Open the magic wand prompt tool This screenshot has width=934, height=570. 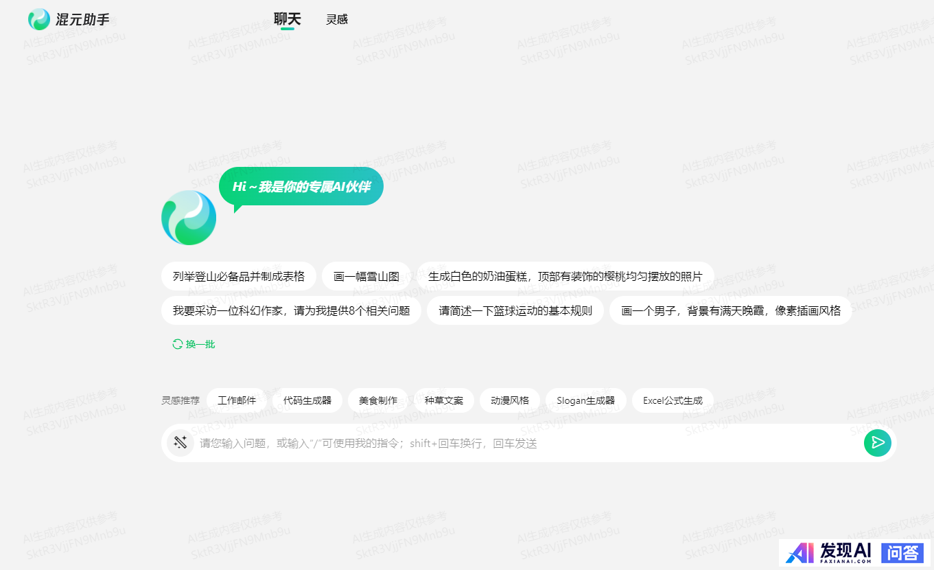pos(180,443)
